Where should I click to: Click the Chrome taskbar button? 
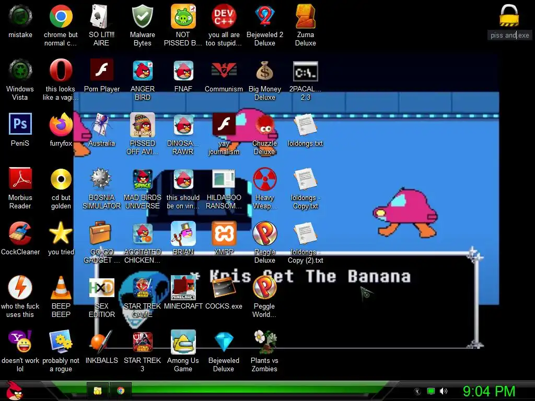click(x=121, y=391)
